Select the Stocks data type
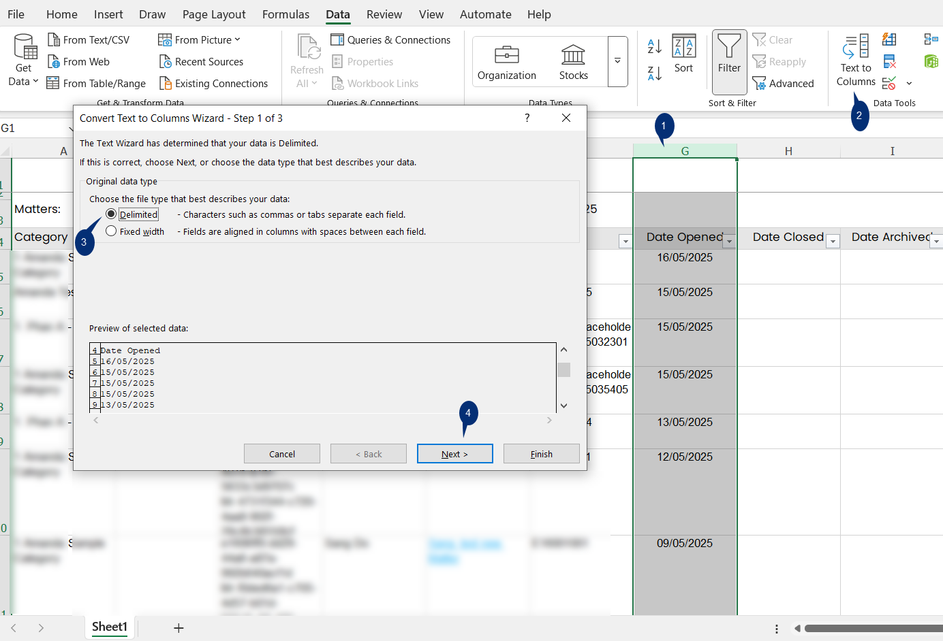The image size is (943, 641). click(574, 63)
